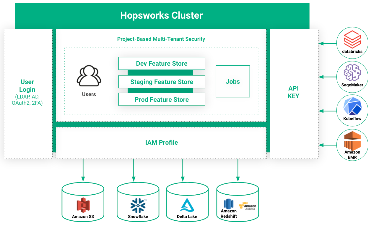
Task: Click the Amazon S3 caption
Action: [83, 217]
